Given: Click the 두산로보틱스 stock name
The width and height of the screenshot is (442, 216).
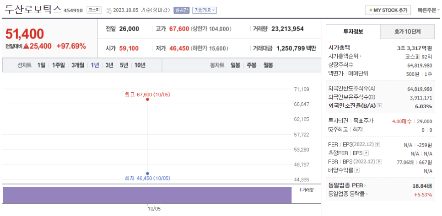Looking at the screenshot, I should click(33, 10).
